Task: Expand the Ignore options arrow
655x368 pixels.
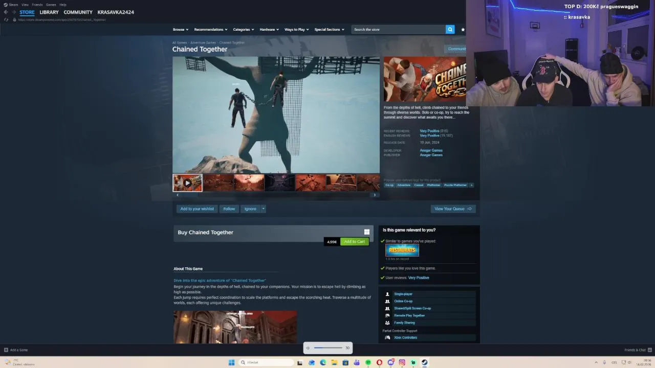Action: coord(264,209)
